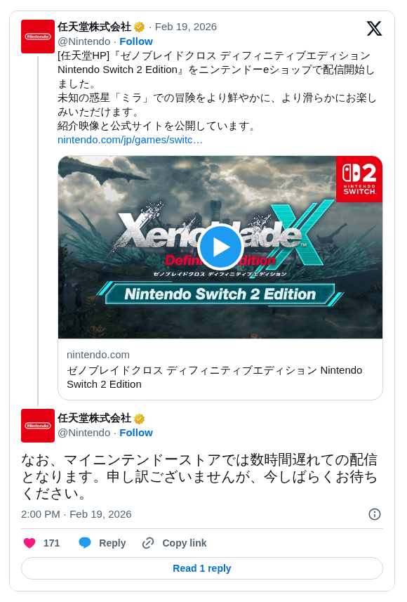
Task: Click the verified badge on the reply tweet
Action: tap(139, 419)
